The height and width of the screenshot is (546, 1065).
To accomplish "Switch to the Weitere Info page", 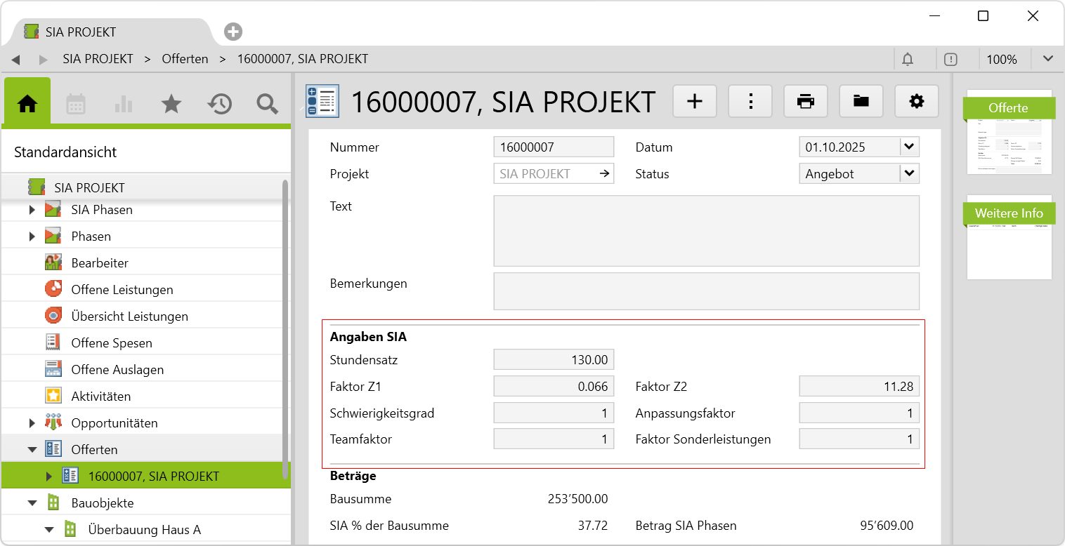I will click(1009, 213).
